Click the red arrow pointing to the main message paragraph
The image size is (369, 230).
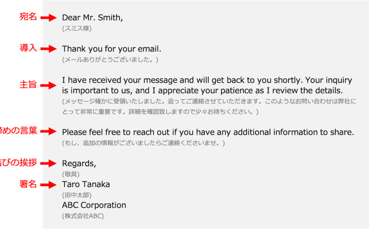(49, 86)
